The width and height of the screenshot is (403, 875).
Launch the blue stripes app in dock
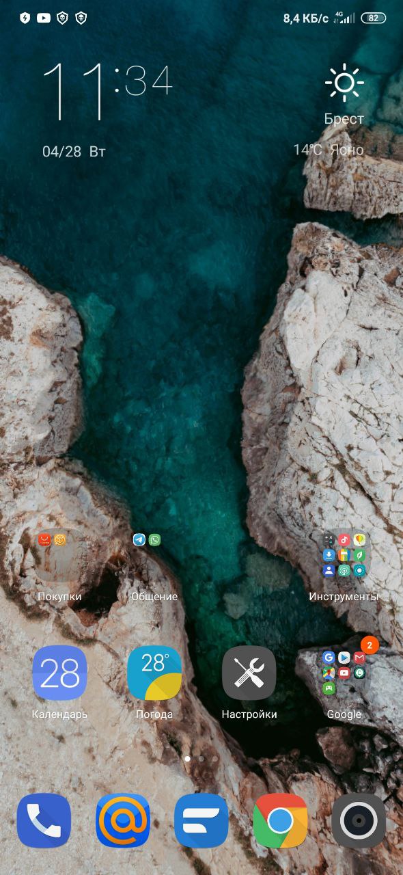201,820
